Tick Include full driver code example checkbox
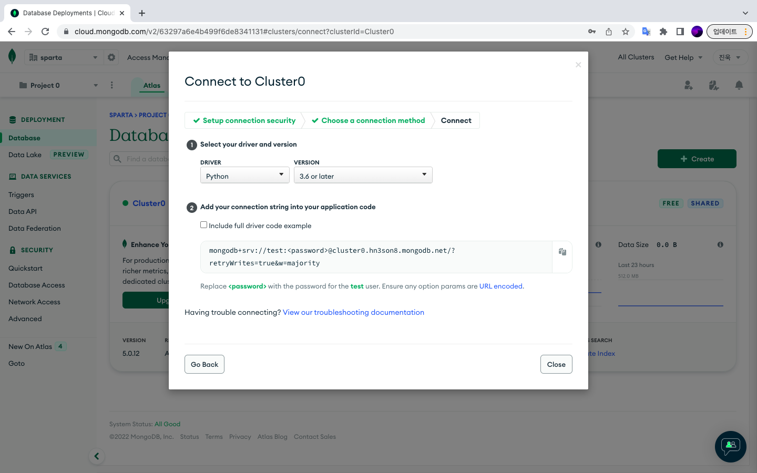The height and width of the screenshot is (473, 757). click(x=203, y=225)
